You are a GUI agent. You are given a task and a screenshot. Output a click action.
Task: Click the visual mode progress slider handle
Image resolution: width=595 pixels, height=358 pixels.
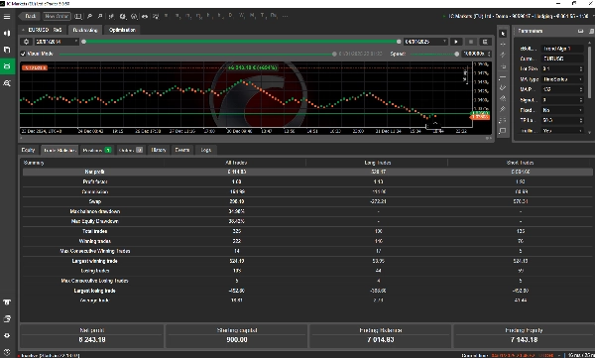tap(334, 54)
